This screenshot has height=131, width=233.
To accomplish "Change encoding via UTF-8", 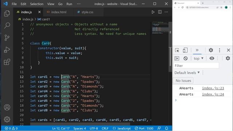I will pyautogui.click(x=94, y=128).
